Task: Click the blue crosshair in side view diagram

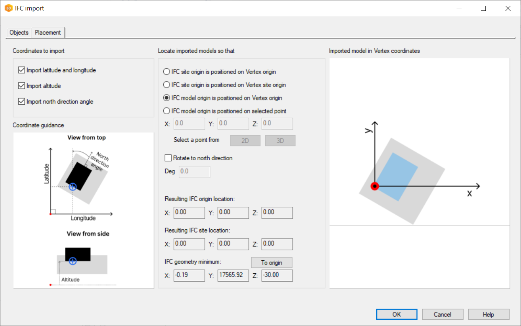Action: click(73, 261)
